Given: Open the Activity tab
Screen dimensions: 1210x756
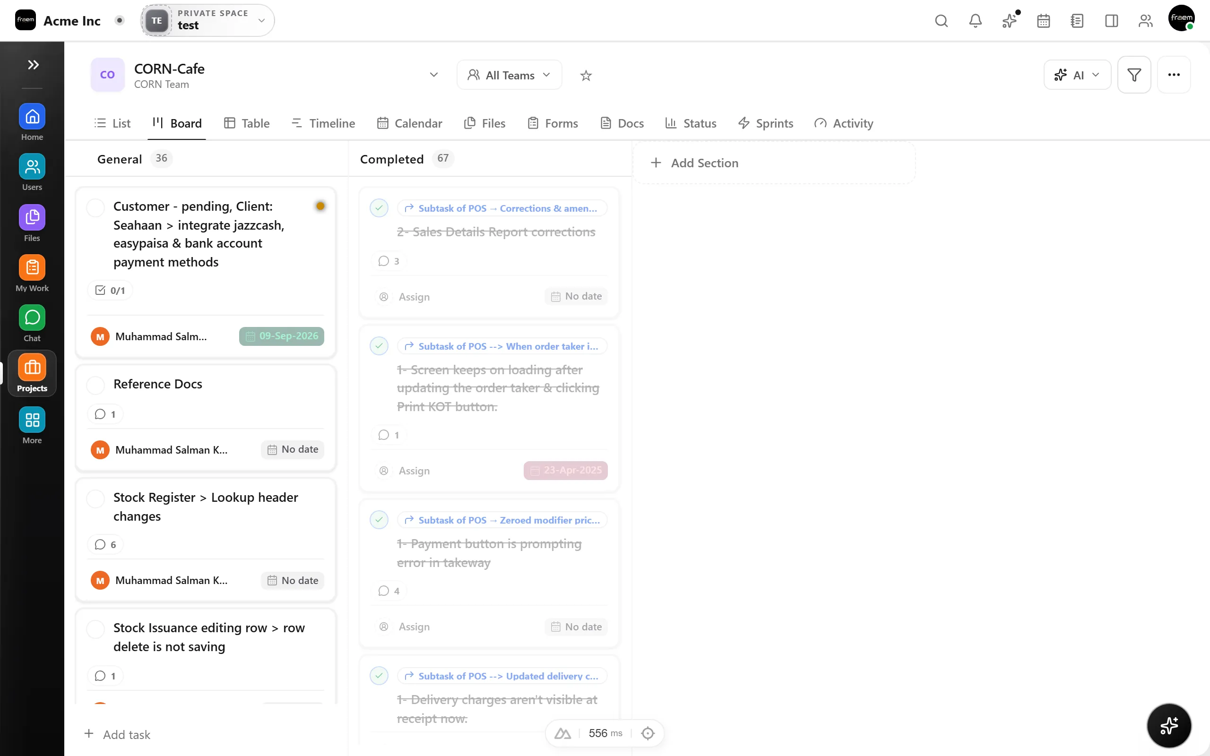Looking at the screenshot, I should click(844, 123).
